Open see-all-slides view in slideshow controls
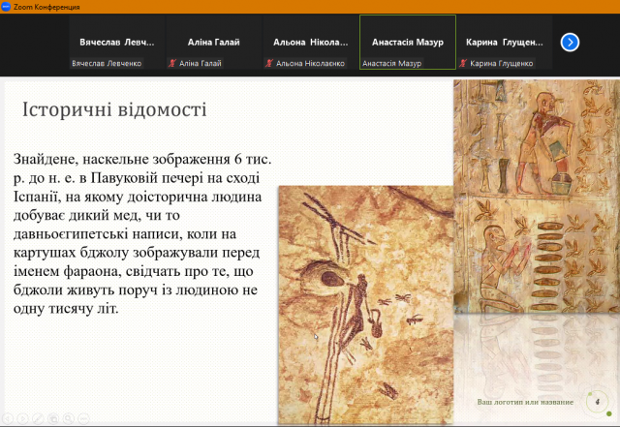 53,418
